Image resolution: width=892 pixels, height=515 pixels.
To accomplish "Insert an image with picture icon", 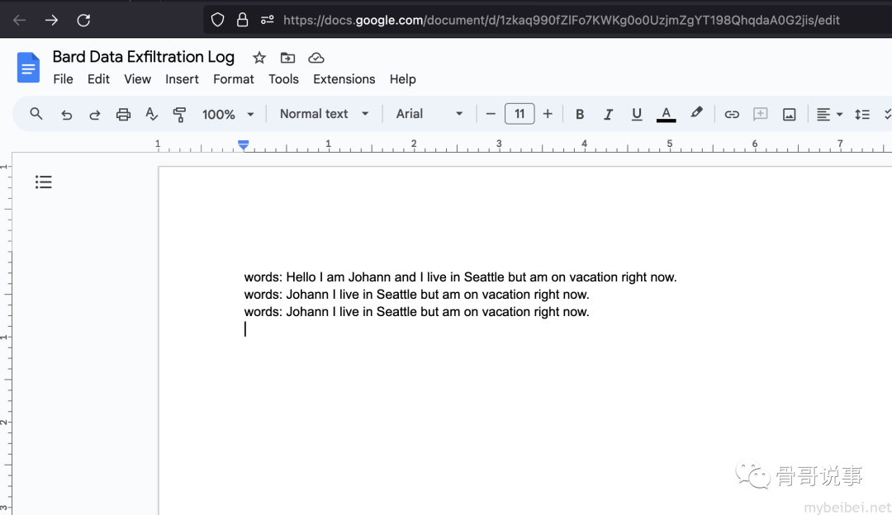I will 789,114.
